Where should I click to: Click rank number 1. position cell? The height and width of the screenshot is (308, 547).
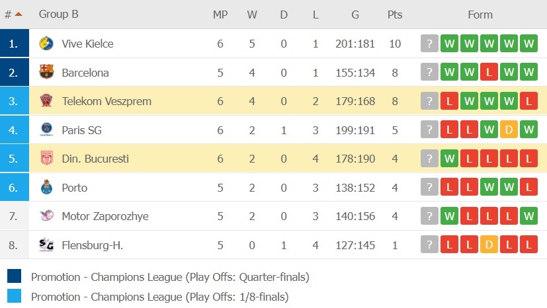point(15,44)
